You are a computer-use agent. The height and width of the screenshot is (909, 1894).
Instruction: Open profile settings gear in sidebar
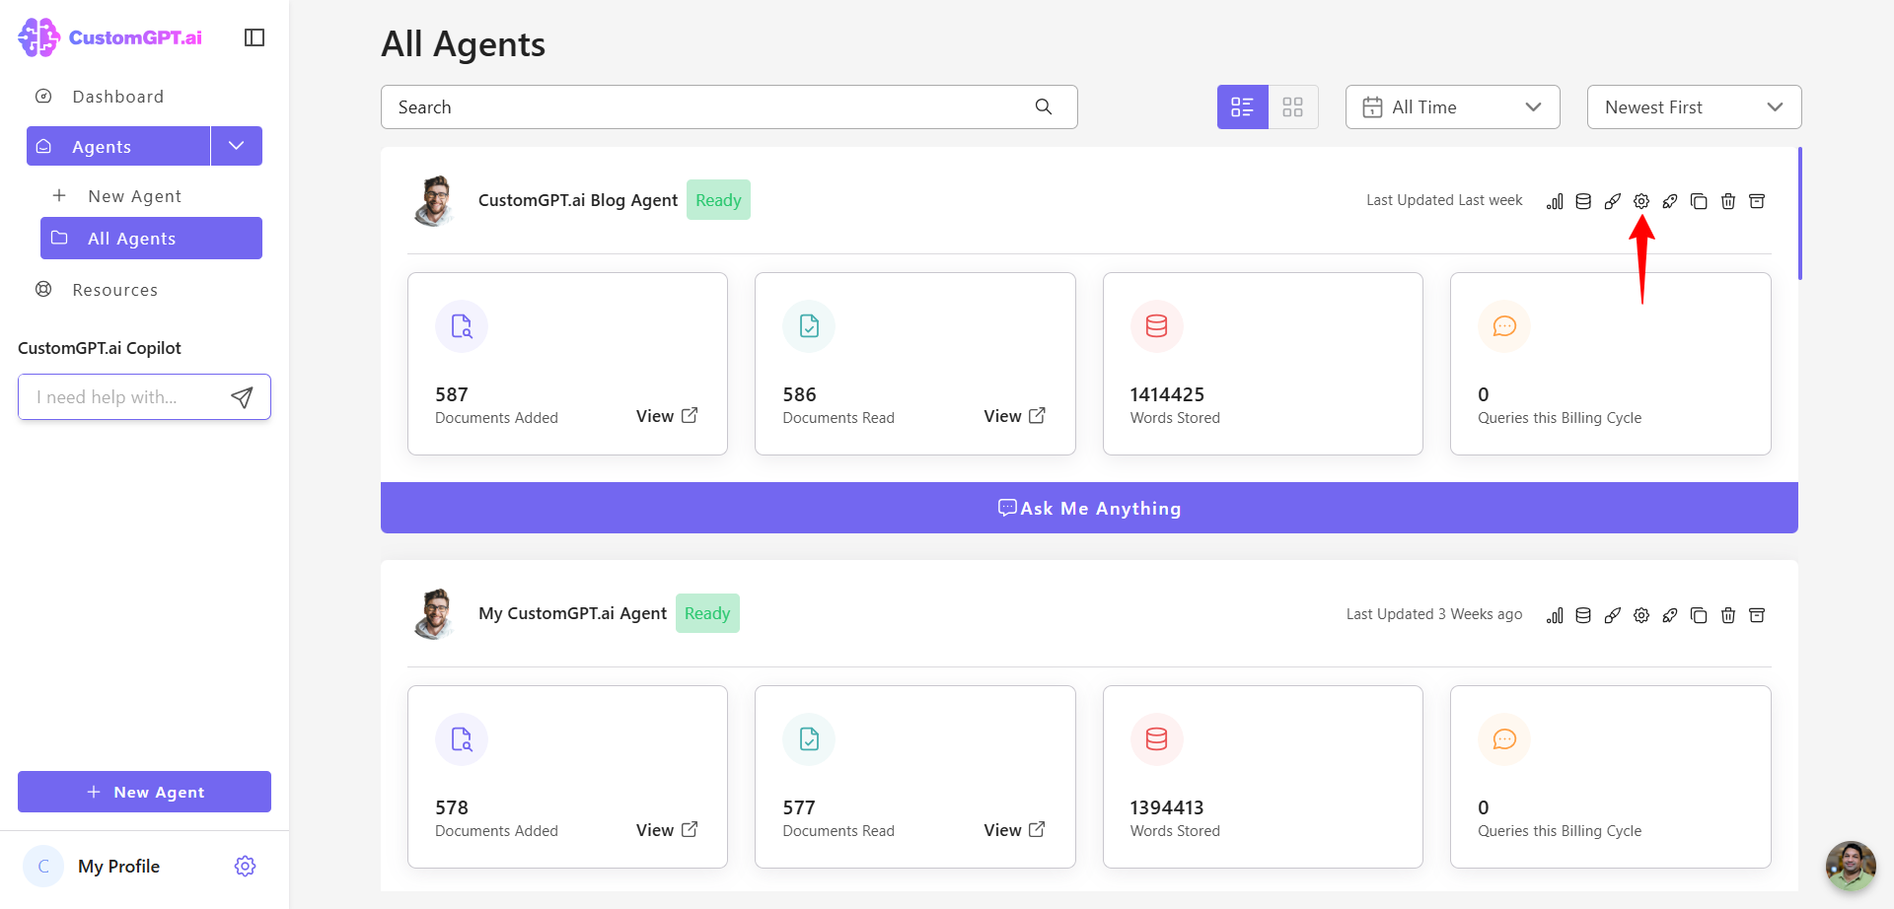(x=246, y=866)
